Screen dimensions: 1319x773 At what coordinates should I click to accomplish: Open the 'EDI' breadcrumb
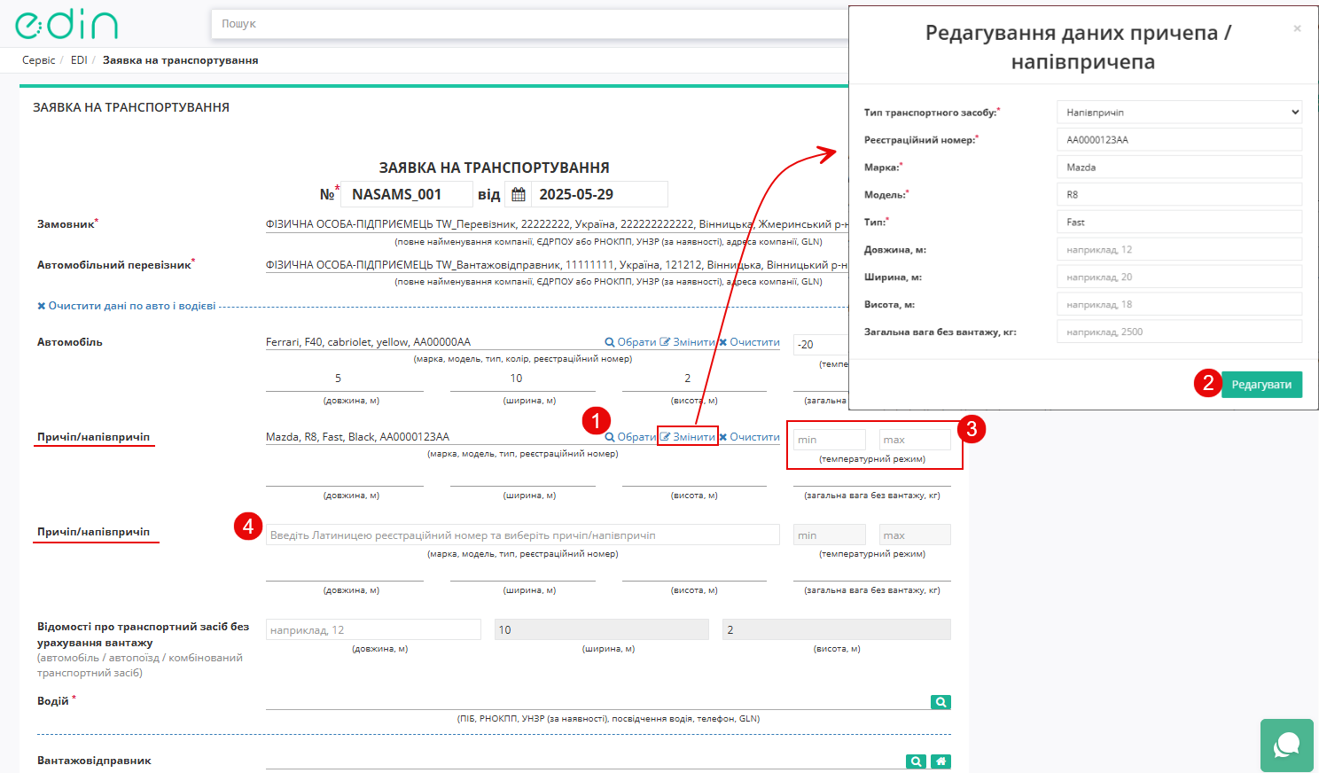click(x=79, y=60)
